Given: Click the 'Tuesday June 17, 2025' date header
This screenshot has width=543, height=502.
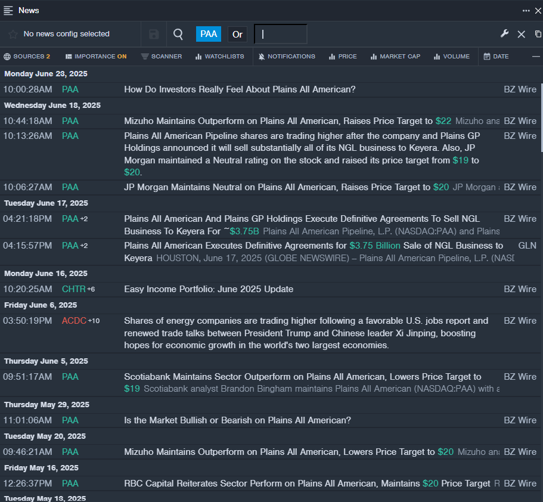Looking at the screenshot, I should point(46,203).
